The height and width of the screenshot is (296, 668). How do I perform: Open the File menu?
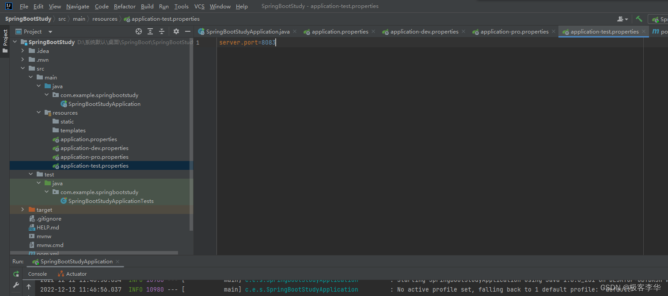tap(24, 7)
